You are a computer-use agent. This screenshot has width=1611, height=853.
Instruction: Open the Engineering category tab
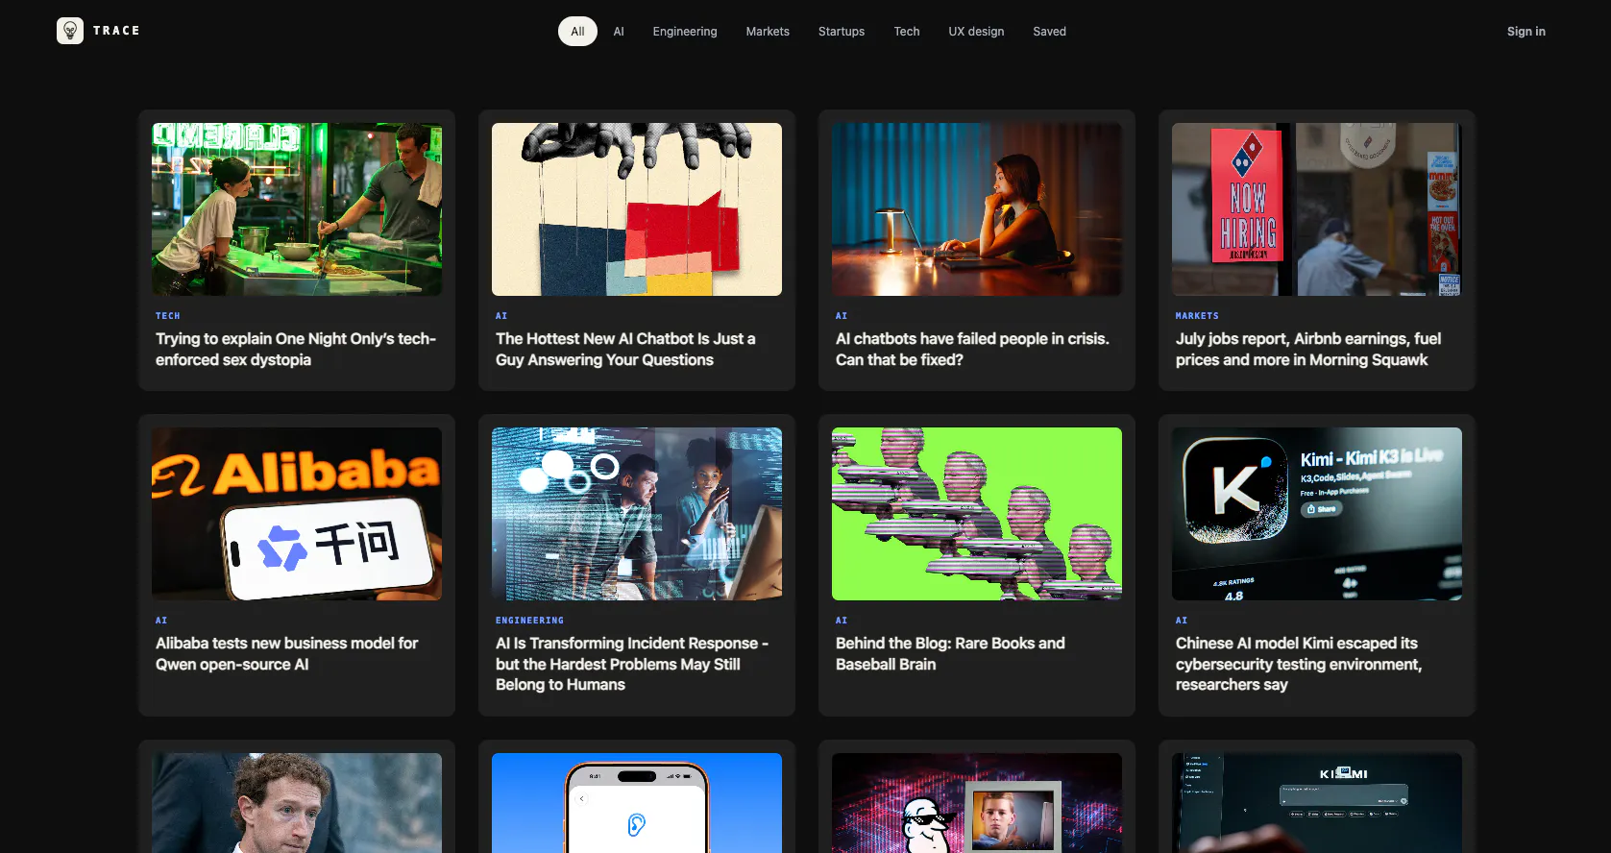point(685,32)
